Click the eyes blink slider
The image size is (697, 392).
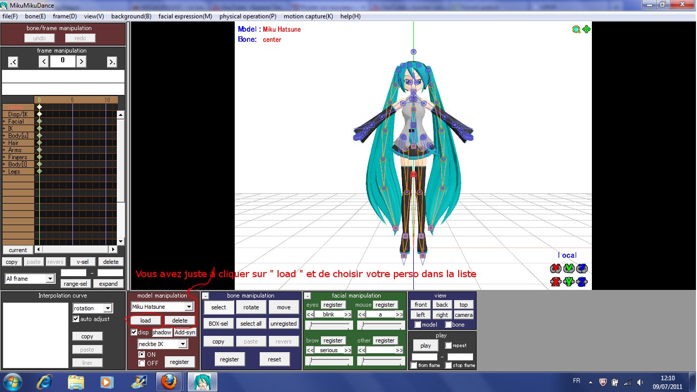point(329,325)
